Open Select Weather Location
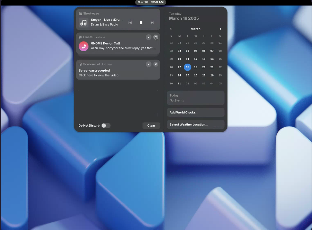 (x=196, y=125)
